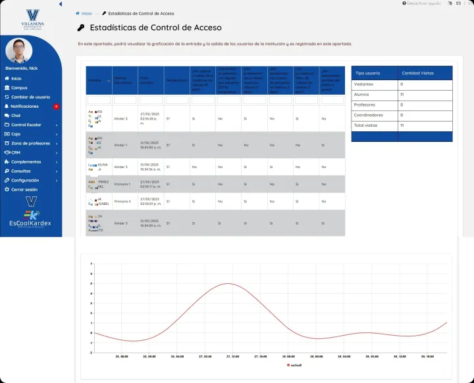Collapse the sidebar with the arrow icon

point(61,4)
